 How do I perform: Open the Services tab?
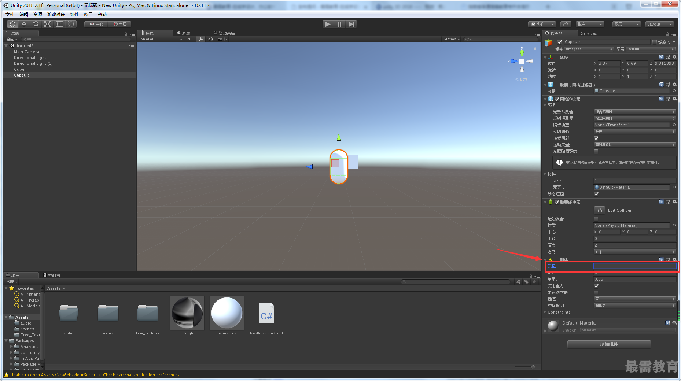click(x=589, y=33)
